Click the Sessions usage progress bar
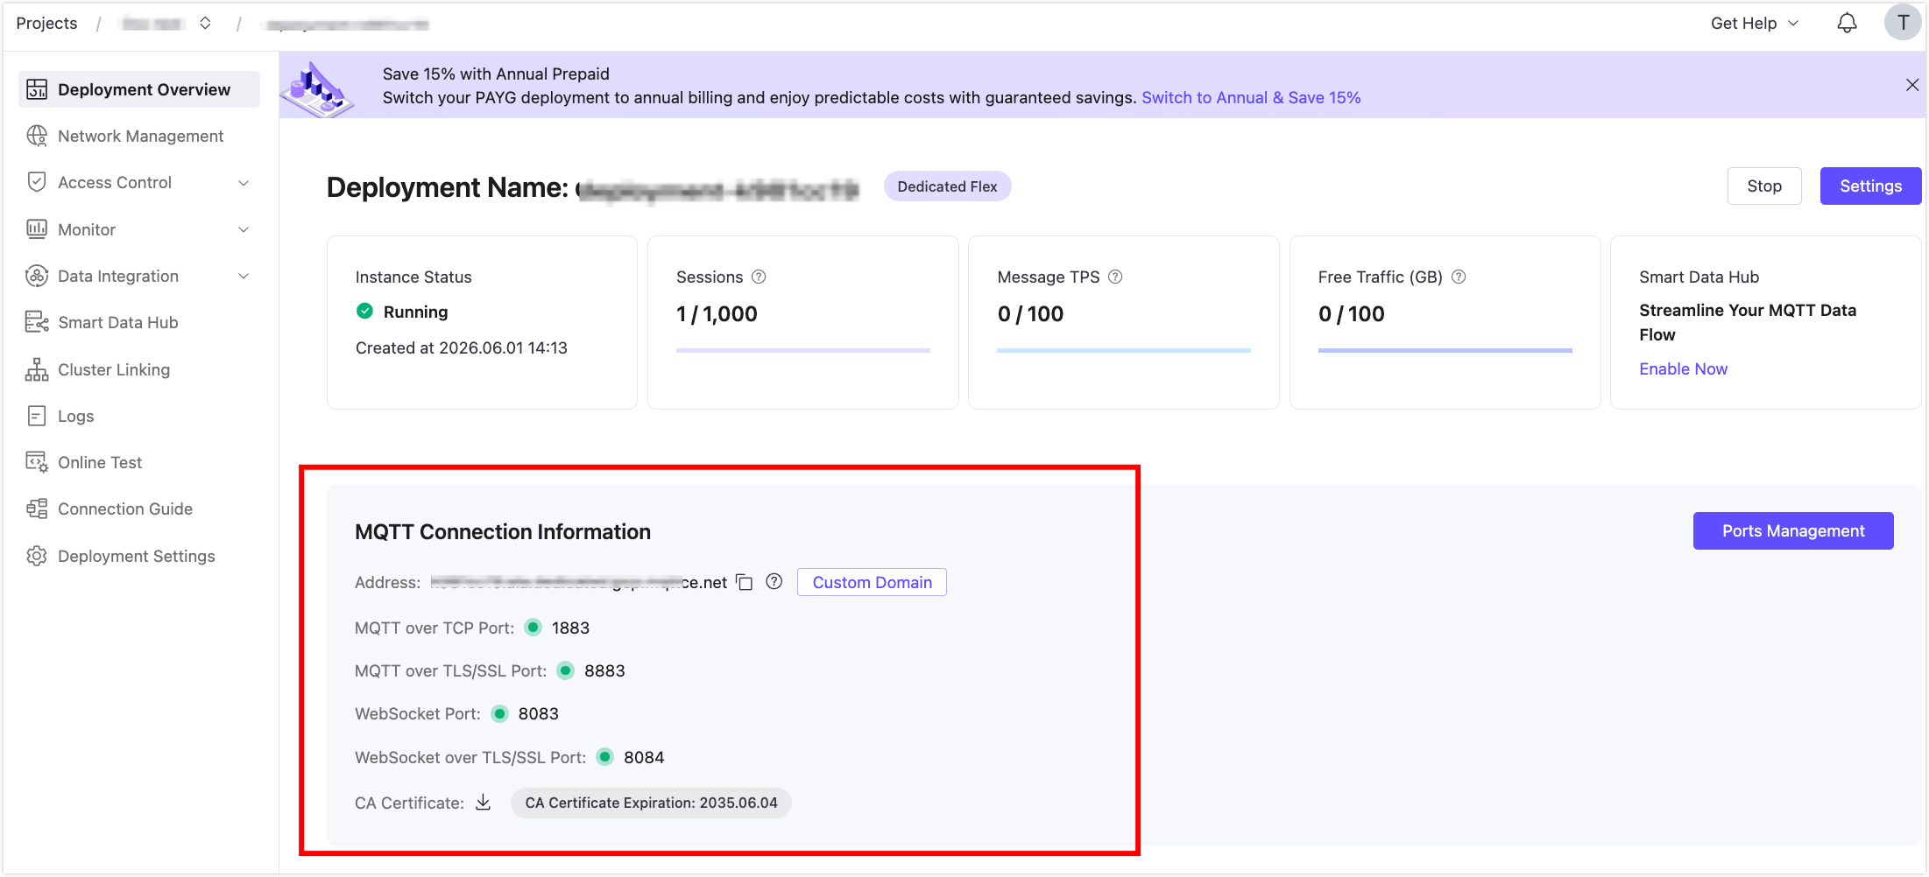Viewport: 1929px width, 877px height. point(802,350)
